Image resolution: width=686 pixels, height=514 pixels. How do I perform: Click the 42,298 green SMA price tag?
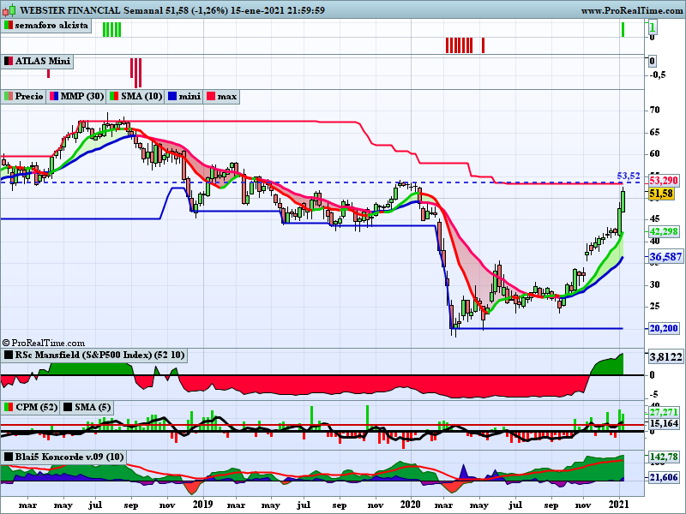coord(663,231)
